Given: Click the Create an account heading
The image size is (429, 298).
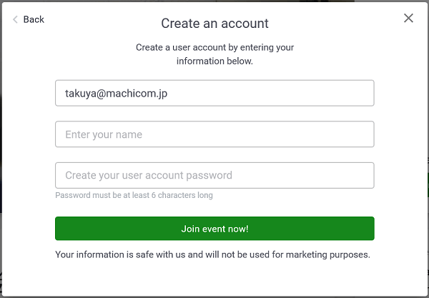Looking at the screenshot, I should coord(214,24).
